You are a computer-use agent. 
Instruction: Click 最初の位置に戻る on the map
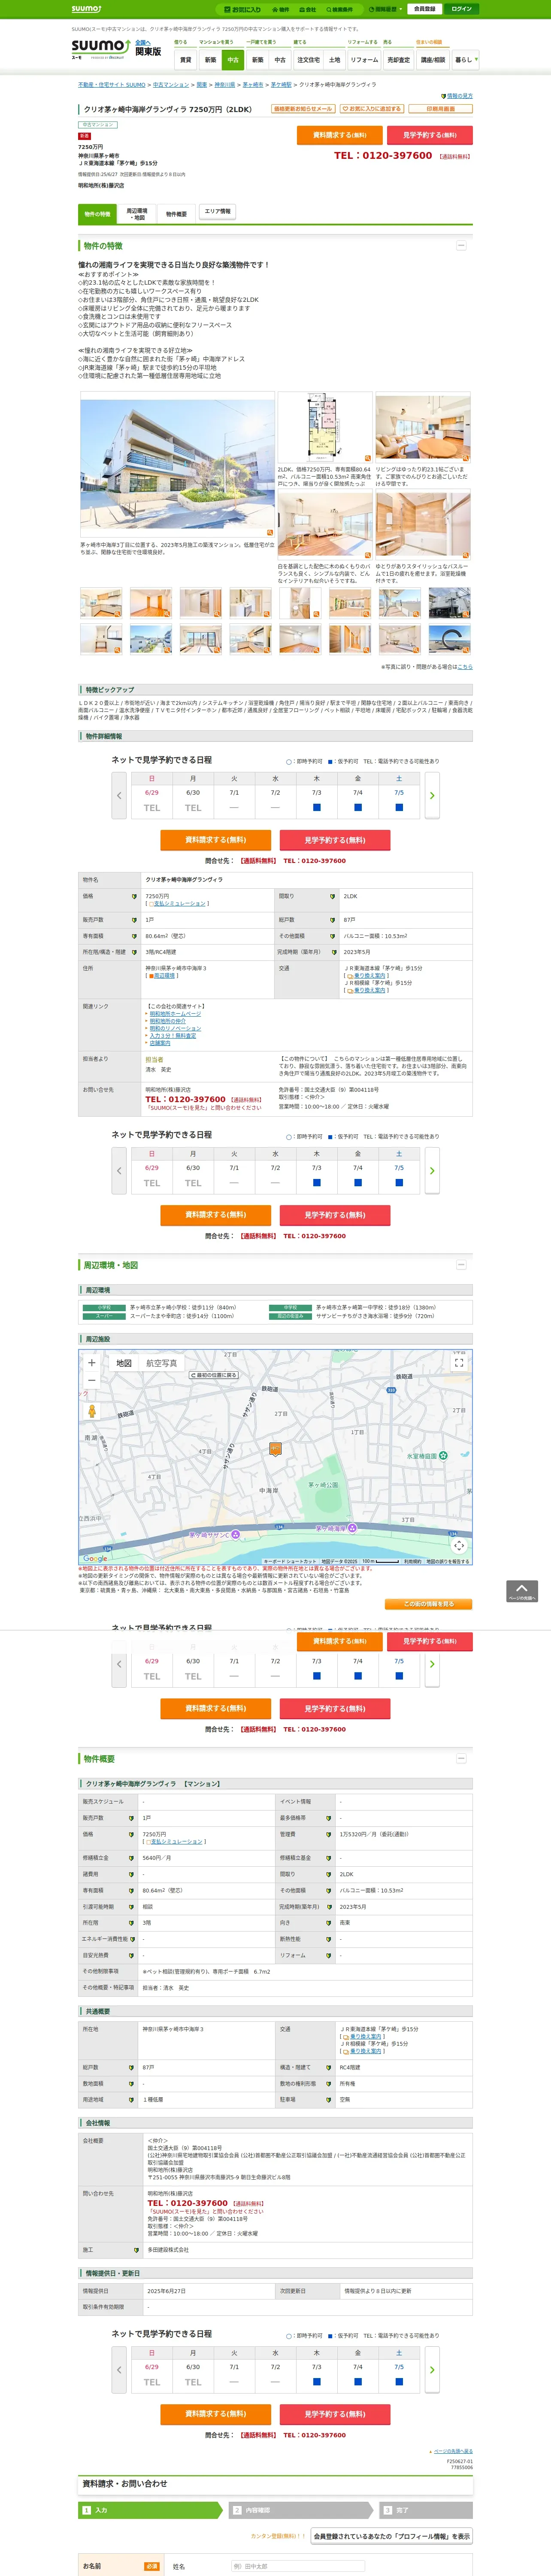point(214,1376)
